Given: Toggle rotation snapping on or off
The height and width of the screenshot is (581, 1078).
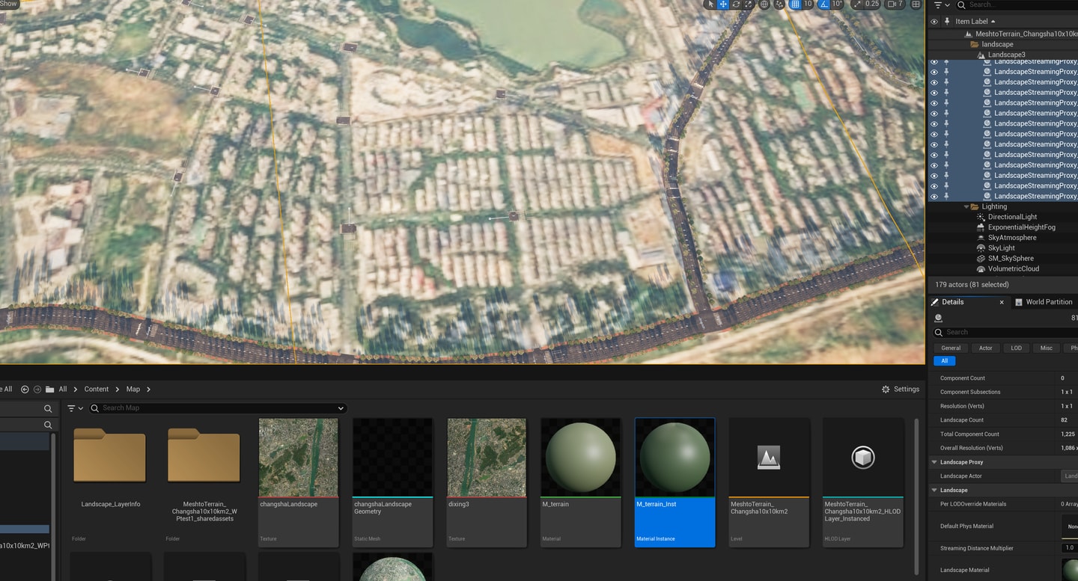Looking at the screenshot, I should click(x=824, y=4).
